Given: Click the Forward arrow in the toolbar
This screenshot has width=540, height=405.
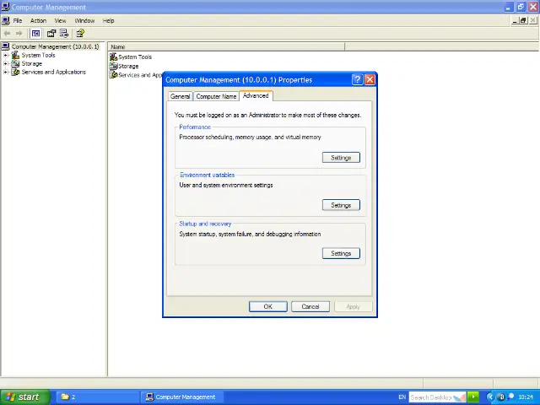Looking at the screenshot, I should (x=19, y=34).
